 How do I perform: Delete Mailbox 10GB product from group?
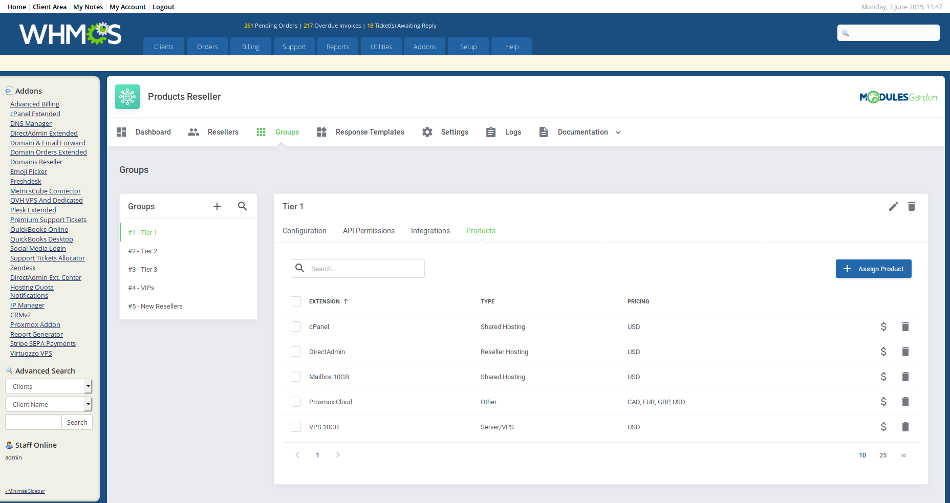point(905,377)
